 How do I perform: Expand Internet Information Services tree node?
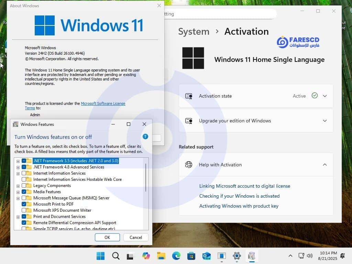(x=18, y=174)
